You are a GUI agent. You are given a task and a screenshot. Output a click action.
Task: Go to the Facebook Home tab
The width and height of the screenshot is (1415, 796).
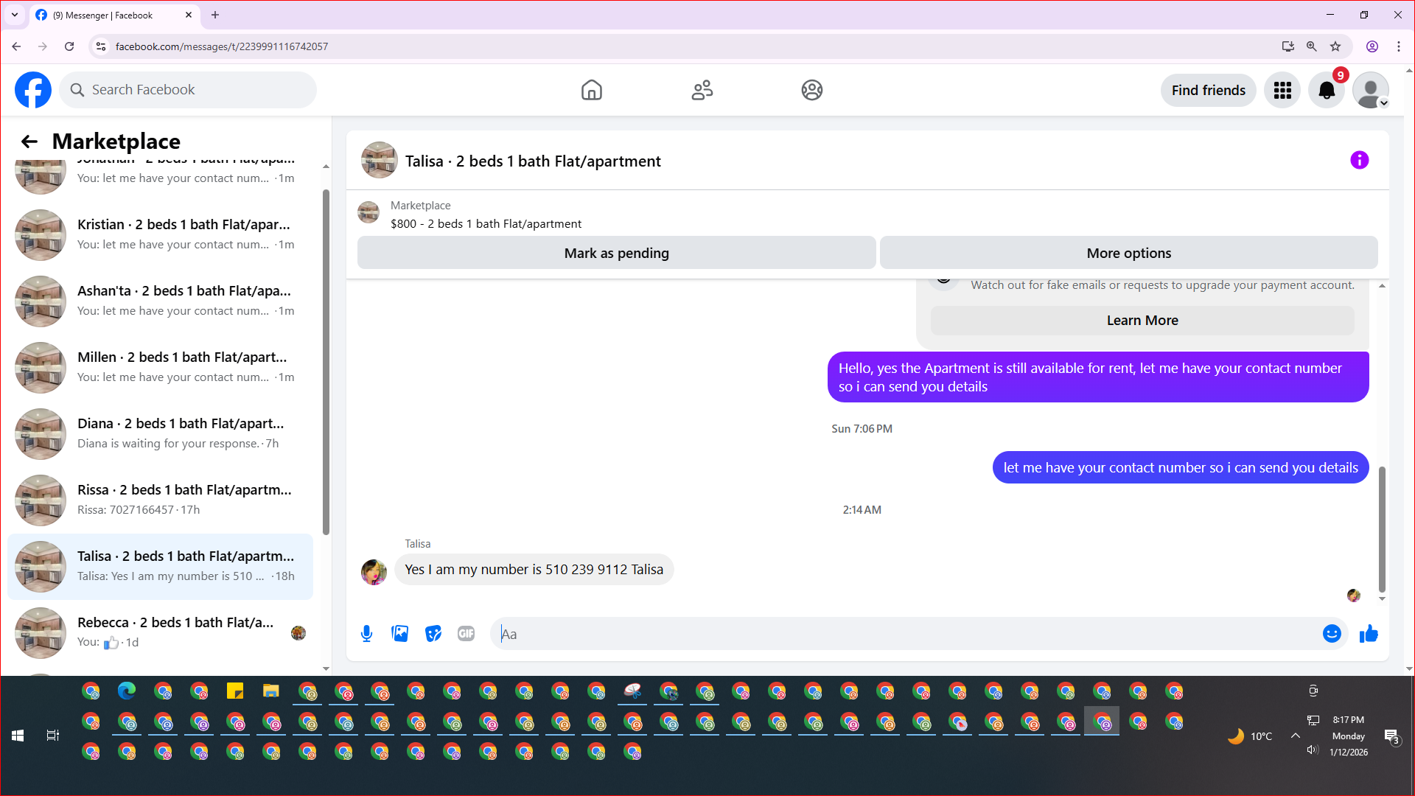[591, 90]
